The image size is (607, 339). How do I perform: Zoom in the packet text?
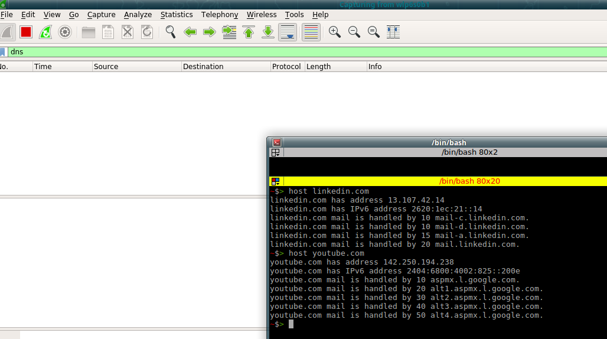[x=334, y=32]
